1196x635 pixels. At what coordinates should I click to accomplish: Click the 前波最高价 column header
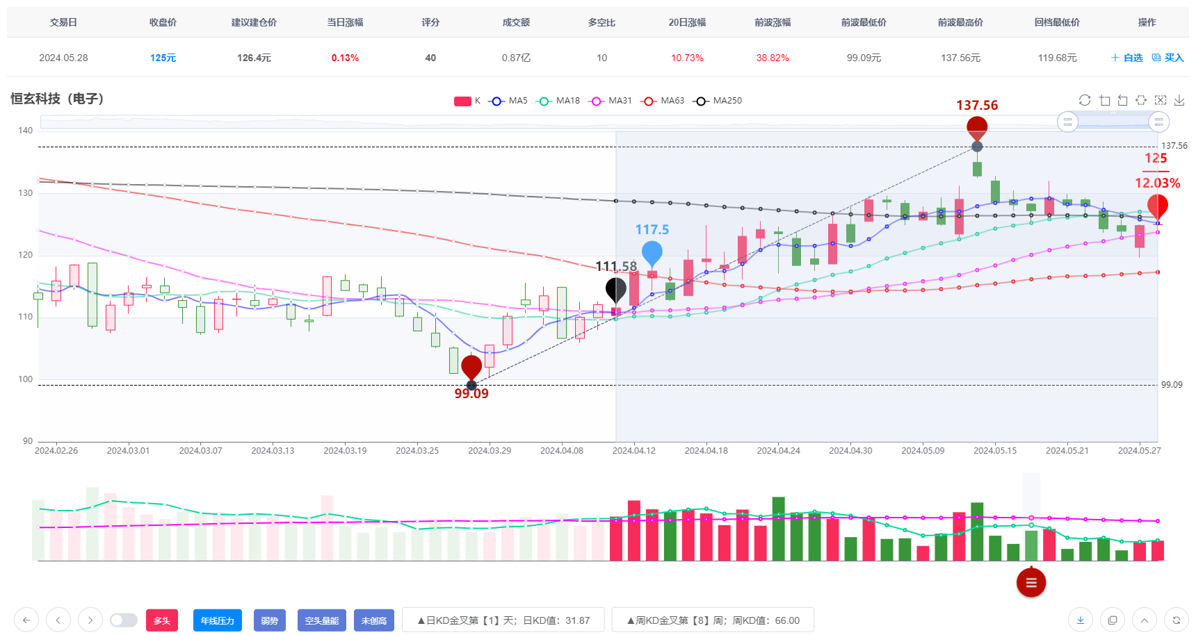click(960, 22)
